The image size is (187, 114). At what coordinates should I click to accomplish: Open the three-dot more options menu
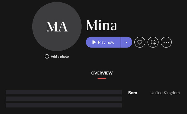(x=166, y=42)
